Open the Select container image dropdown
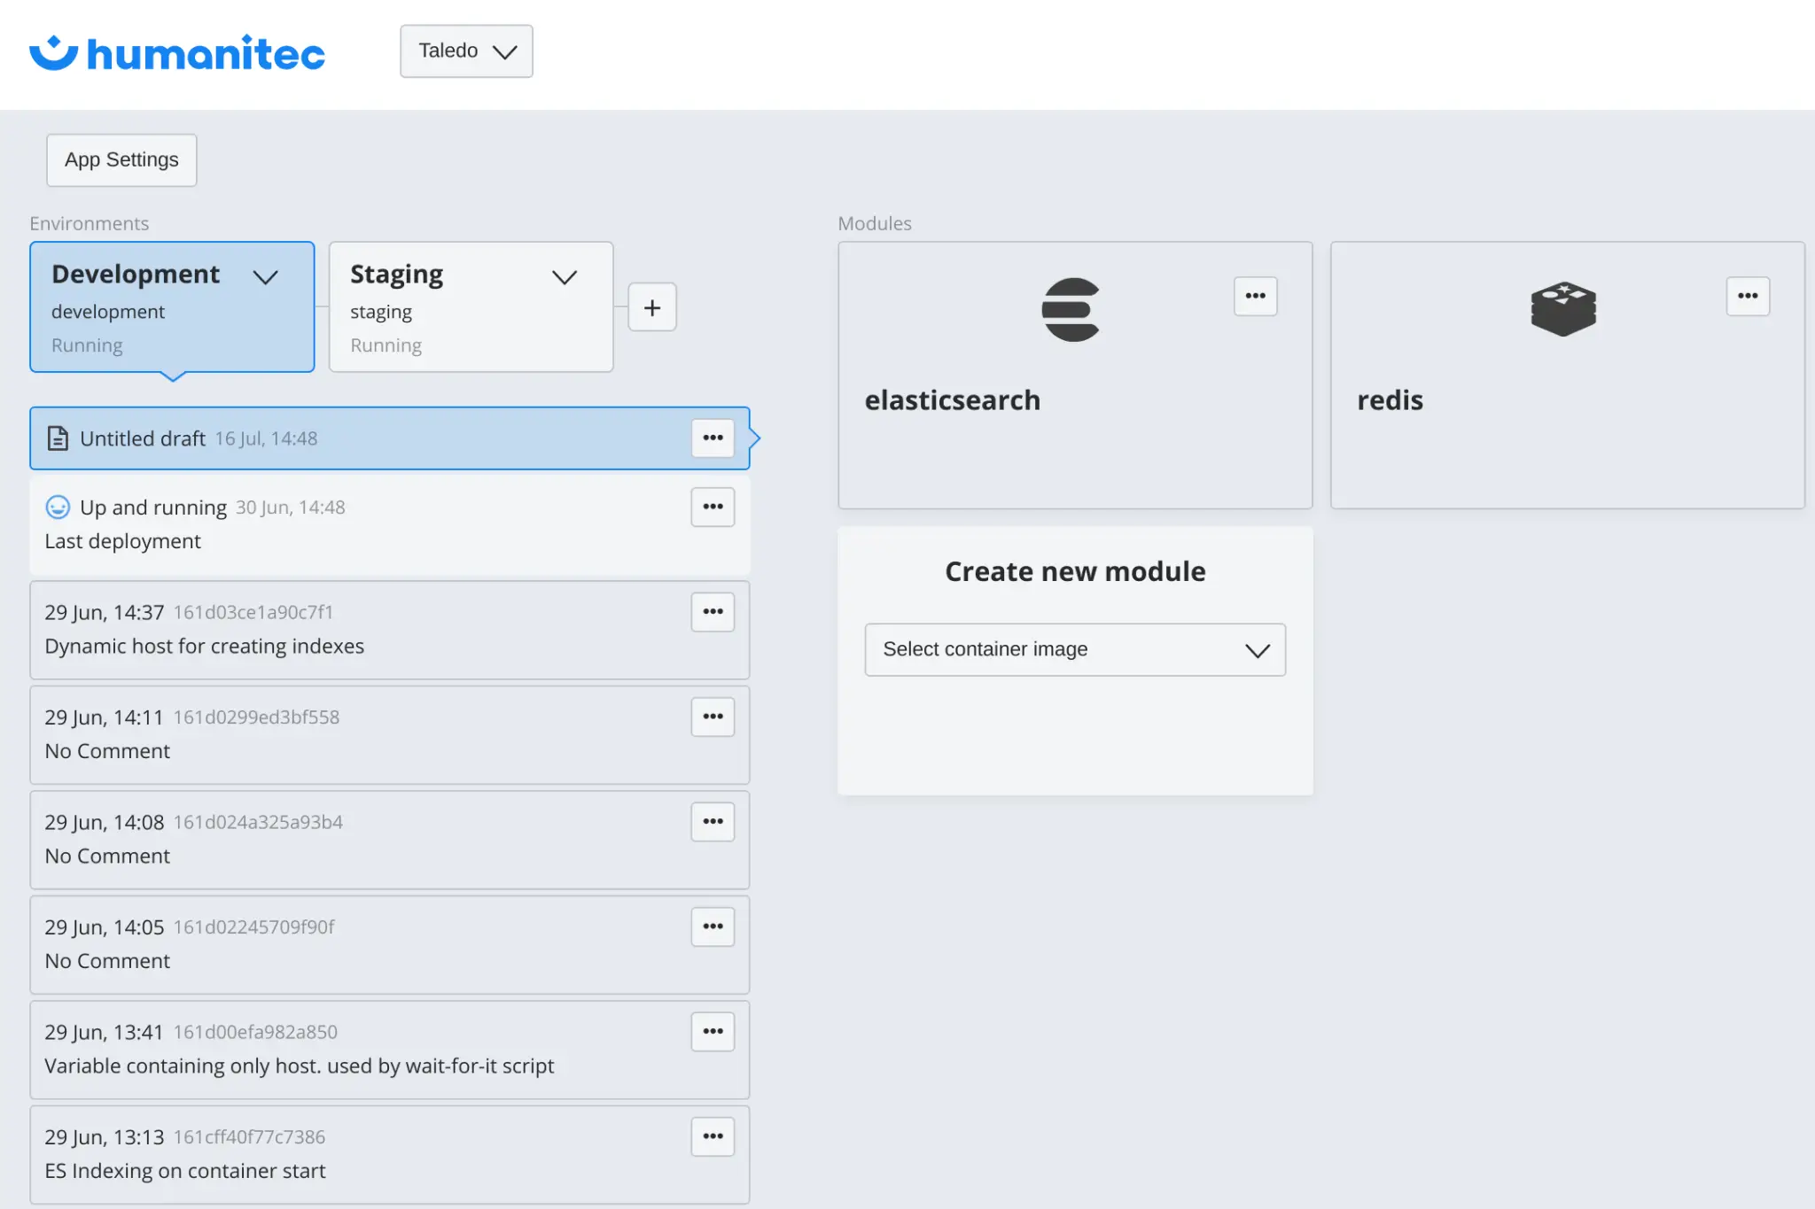 (1075, 649)
